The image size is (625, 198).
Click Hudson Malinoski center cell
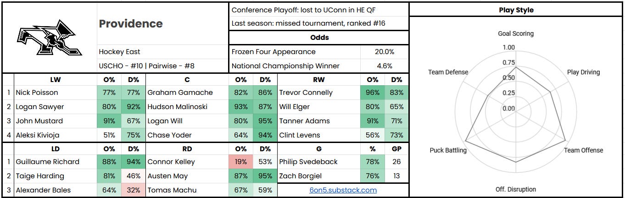pyautogui.click(x=187, y=107)
